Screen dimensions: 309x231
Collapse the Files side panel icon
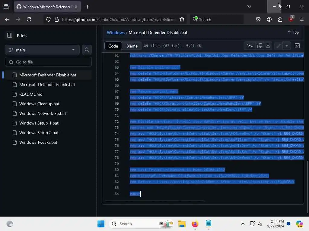click(9, 35)
